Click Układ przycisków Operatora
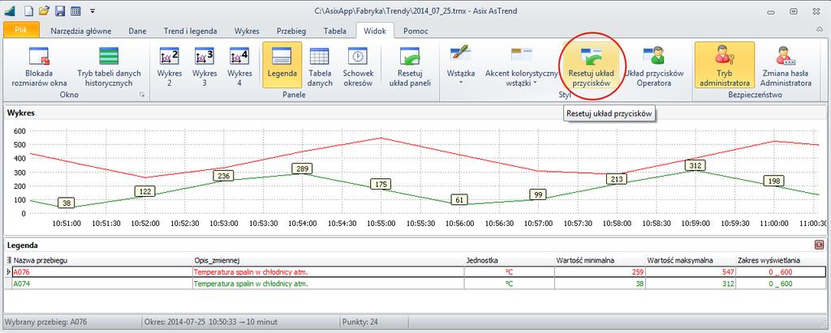The height and width of the screenshot is (333, 831). [654, 66]
